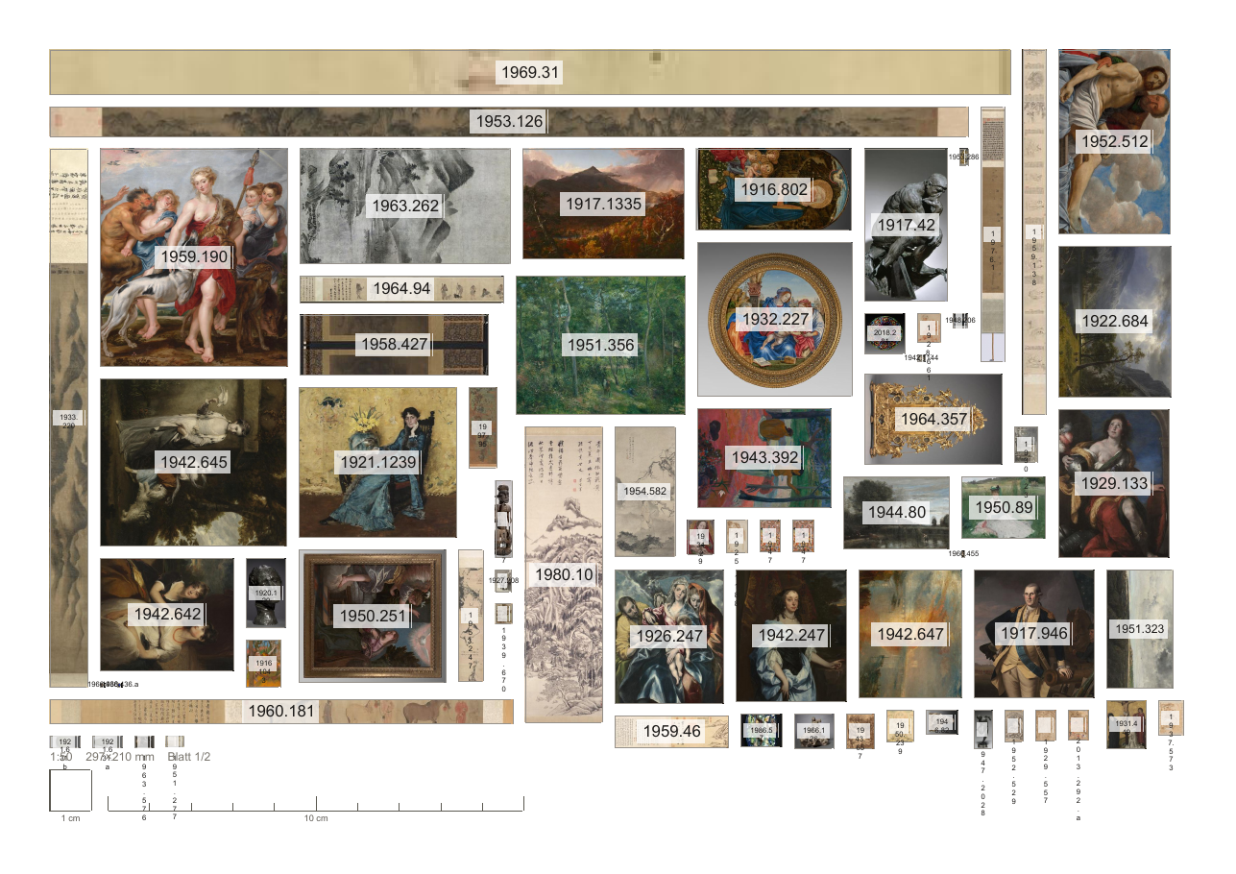This screenshot has width=1236, height=874.
Task: Select the standing officer portrait 1917.946
Action: tap(1034, 633)
